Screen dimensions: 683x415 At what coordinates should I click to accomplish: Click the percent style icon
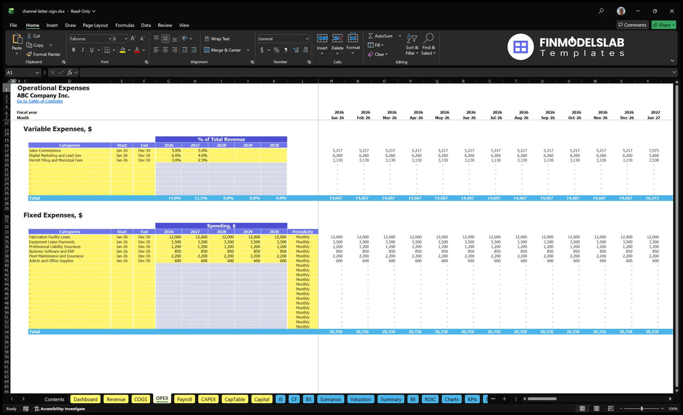tap(277, 50)
